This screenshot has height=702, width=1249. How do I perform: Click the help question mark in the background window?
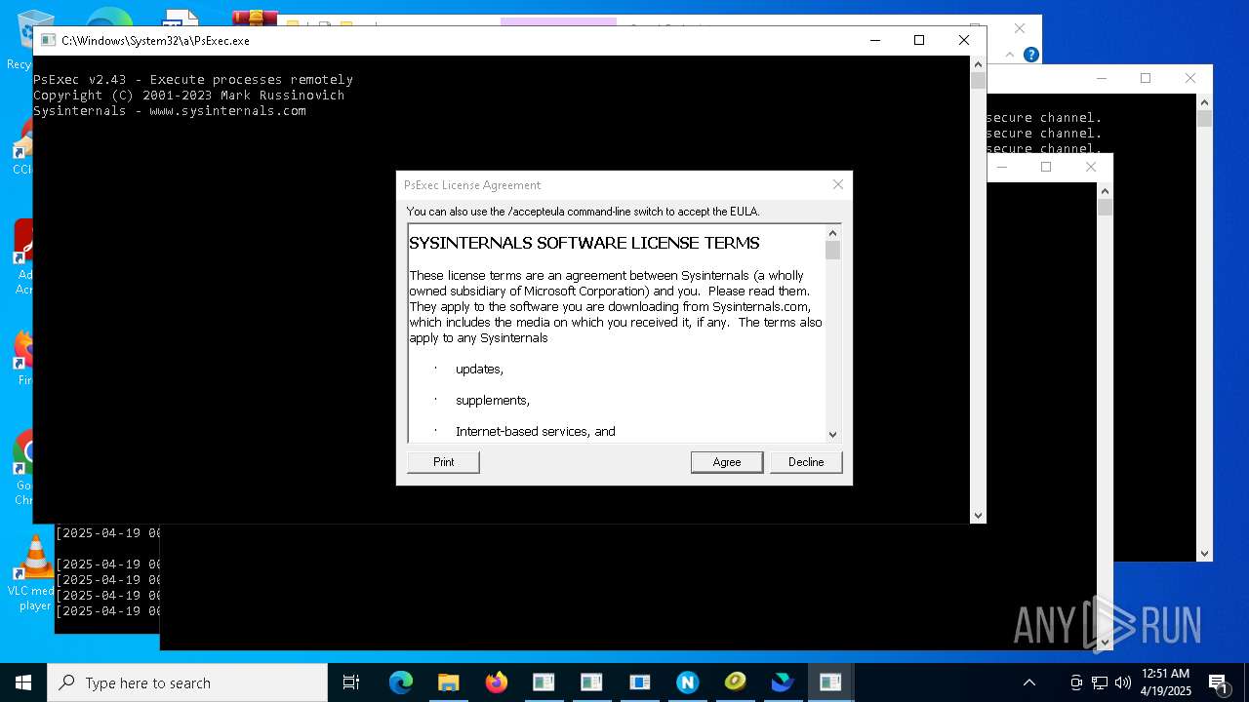(1030, 55)
